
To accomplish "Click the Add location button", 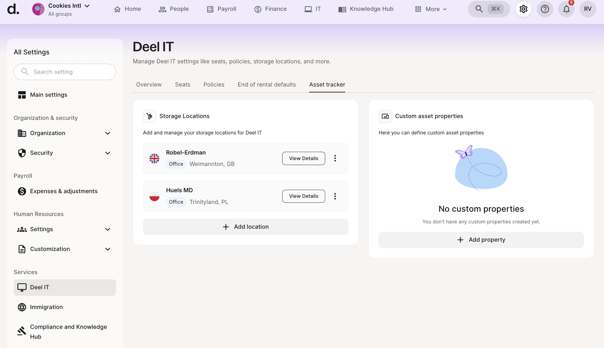I will click(245, 227).
